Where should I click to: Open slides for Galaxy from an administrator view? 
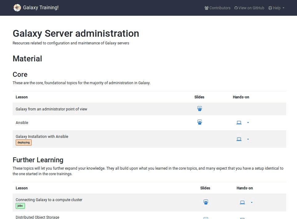200,109
